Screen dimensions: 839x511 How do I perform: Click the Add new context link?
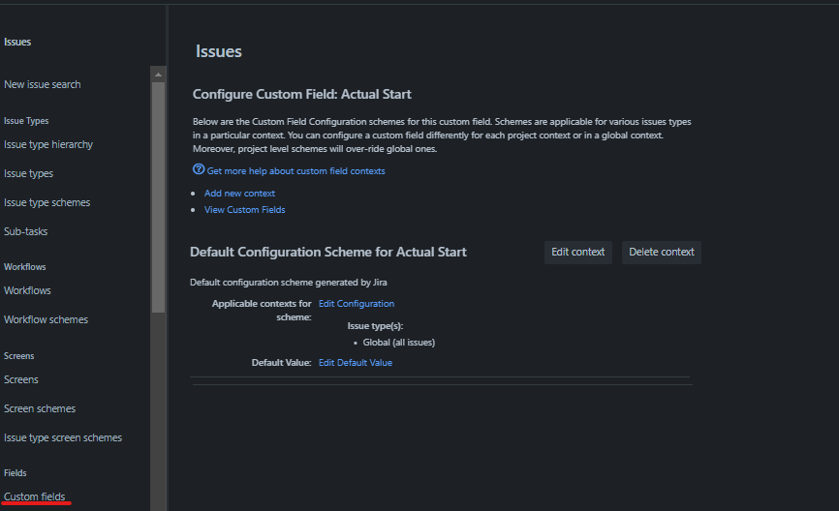tap(239, 194)
